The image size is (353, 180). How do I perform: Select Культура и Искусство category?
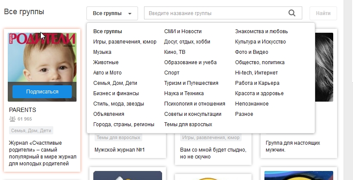point(261,42)
